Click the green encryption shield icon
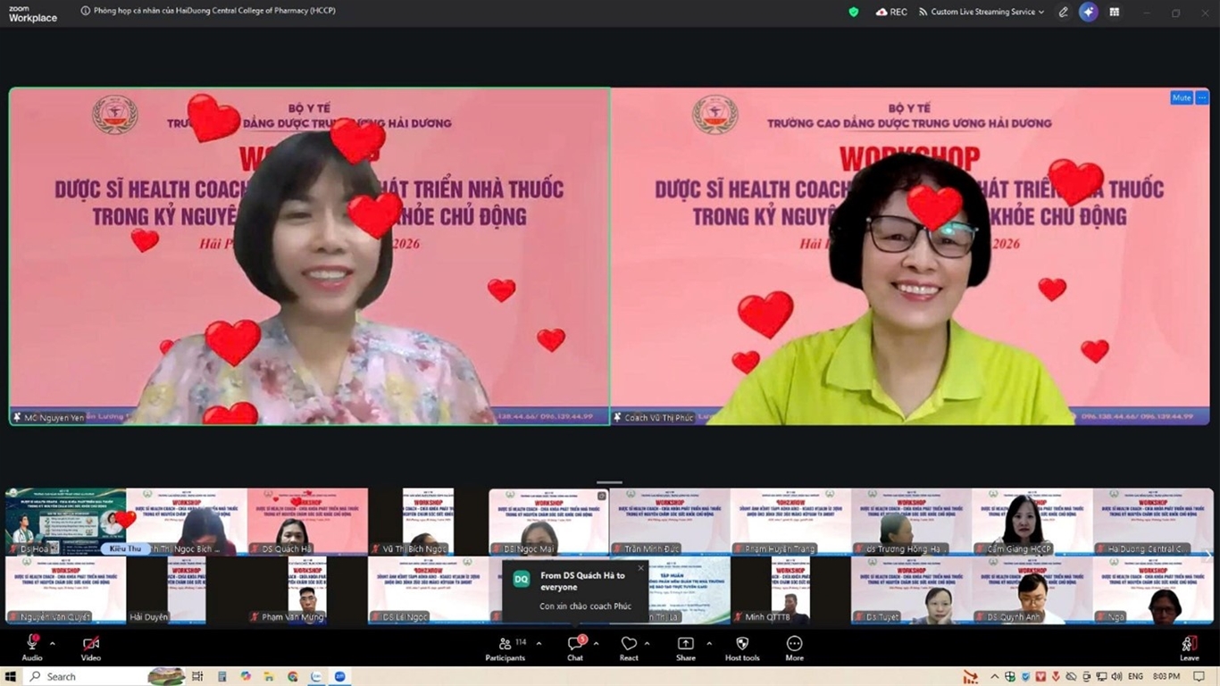Screen dimensions: 1220x686 tap(854, 12)
